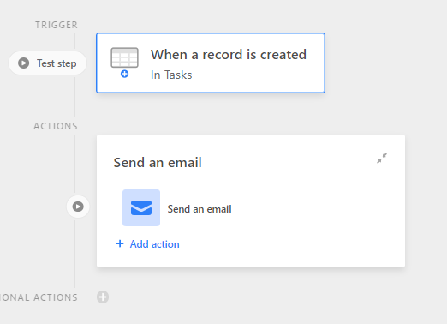This screenshot has height=324, width=447.
Task: Select the Send an email action row
Action: click(177, 208)
